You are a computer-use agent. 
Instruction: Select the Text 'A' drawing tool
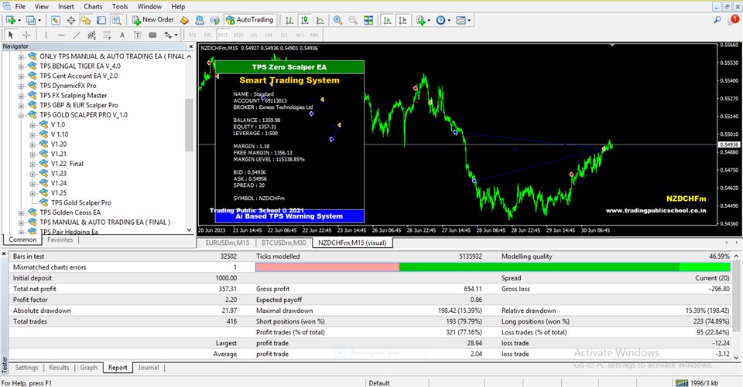pos(122,35)
